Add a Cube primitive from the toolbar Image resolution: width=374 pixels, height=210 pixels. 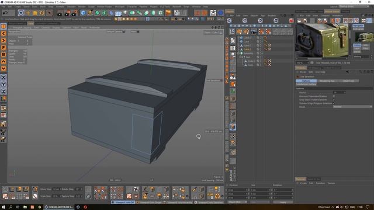tap(83, 13)
